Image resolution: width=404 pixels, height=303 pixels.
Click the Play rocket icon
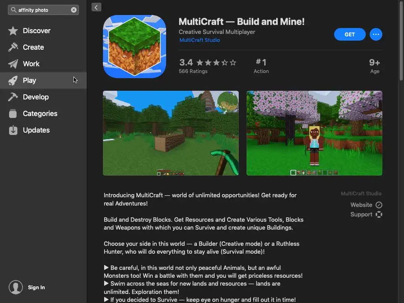click(x=13, y=80)
